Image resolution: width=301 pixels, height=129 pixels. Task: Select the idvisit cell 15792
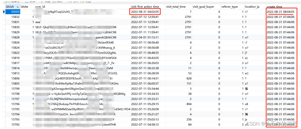[x=12, y=125]
